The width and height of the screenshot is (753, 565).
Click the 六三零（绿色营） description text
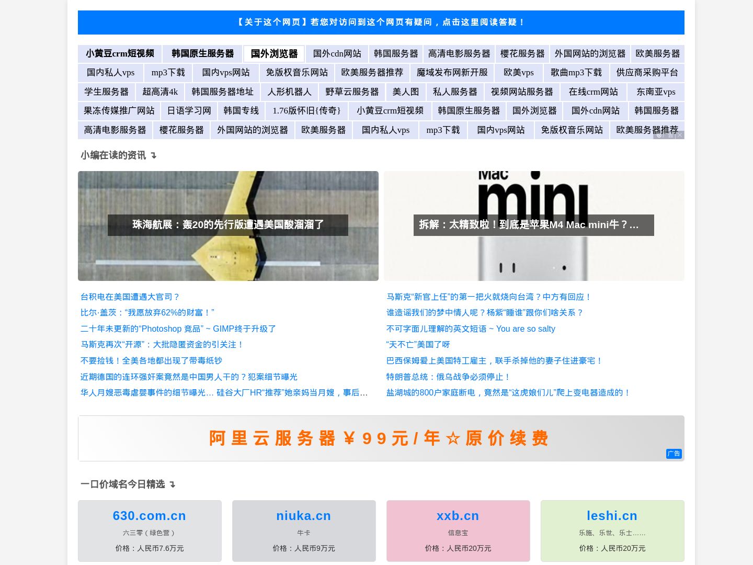[150, 533]
